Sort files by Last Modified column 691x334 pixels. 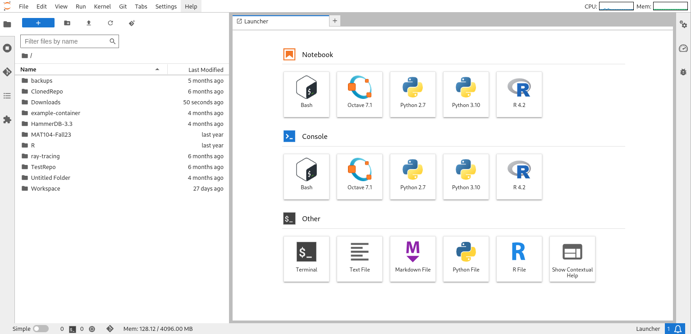(x=199, y=70)
